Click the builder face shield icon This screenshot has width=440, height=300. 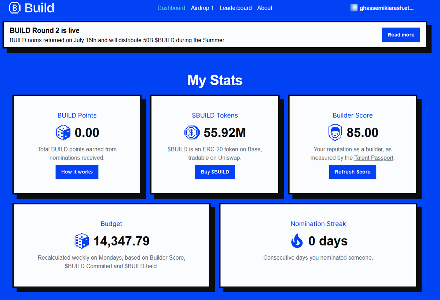click(x=335, y=132)
